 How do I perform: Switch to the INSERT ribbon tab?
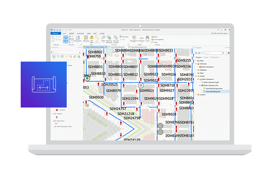[72, 33]
